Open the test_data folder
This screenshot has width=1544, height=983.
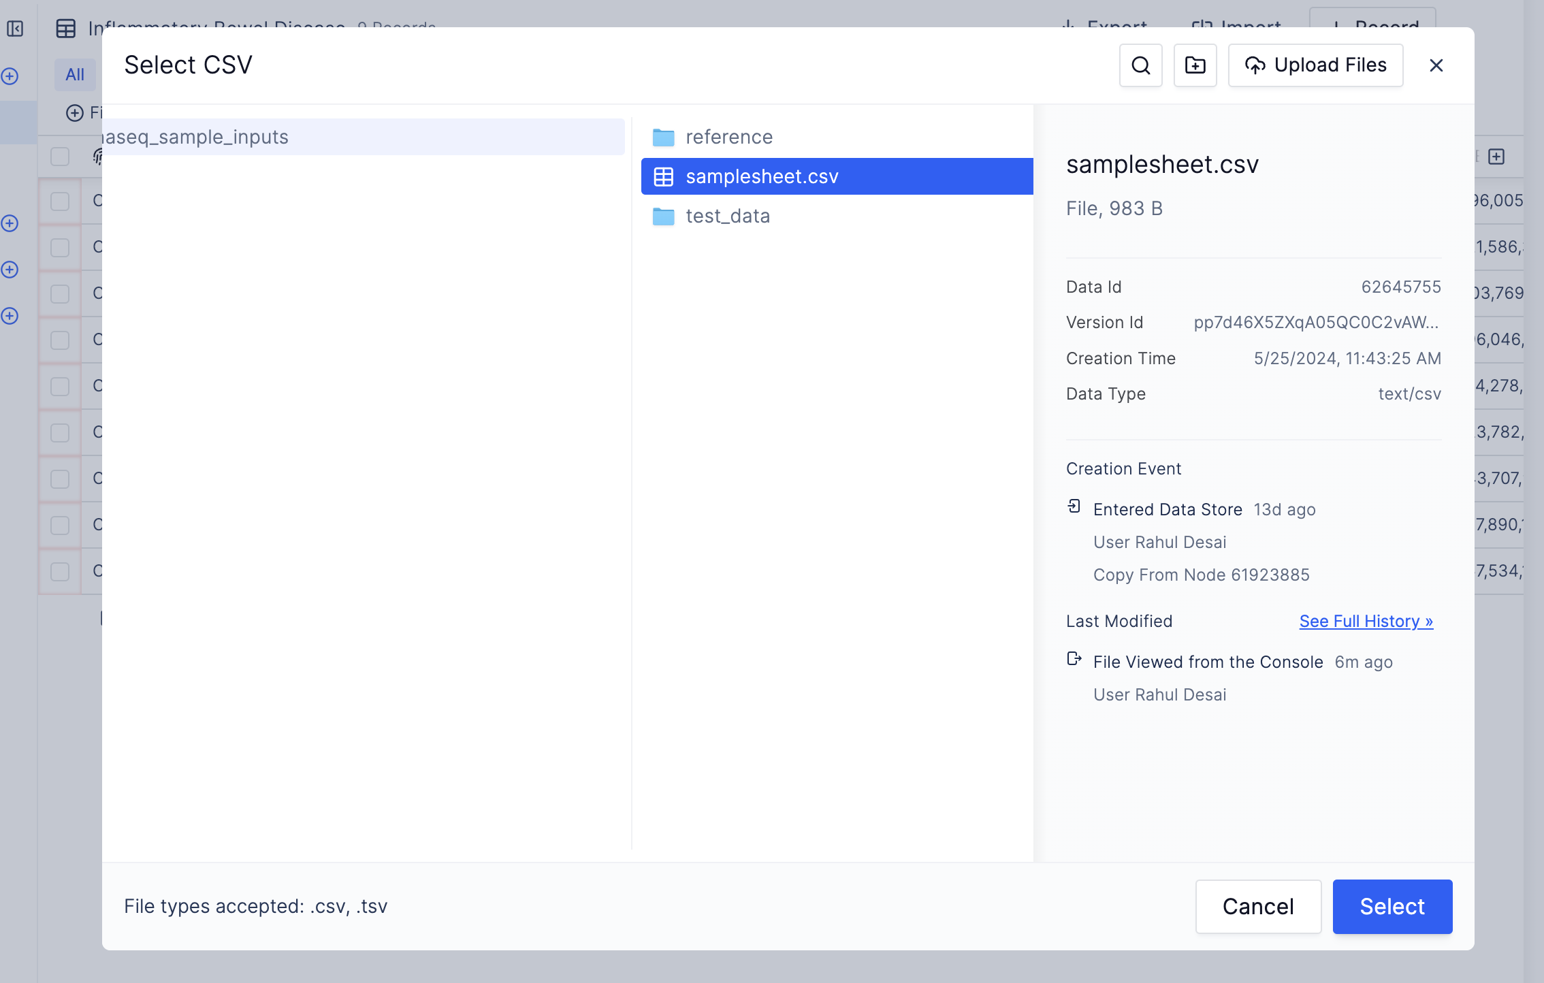(x=727, y=216)
